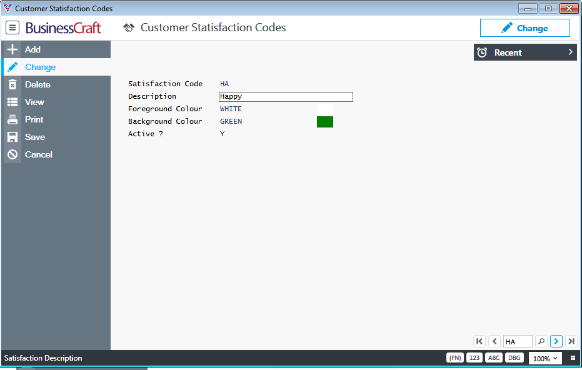Click the grid icon in status bar

pyautogui.click(x=573, y=358)
